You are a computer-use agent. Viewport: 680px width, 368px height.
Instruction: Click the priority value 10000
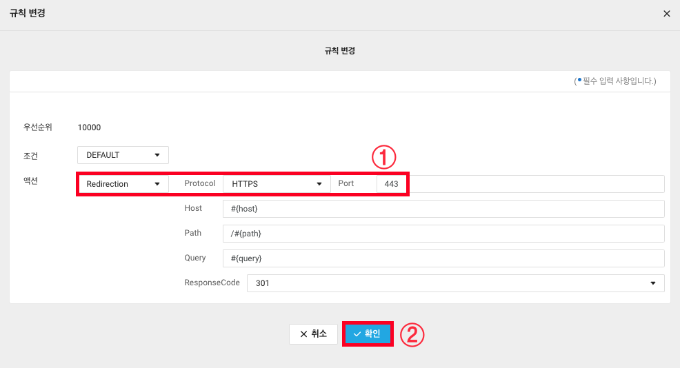pyautogui.click(x=90, y=127)
